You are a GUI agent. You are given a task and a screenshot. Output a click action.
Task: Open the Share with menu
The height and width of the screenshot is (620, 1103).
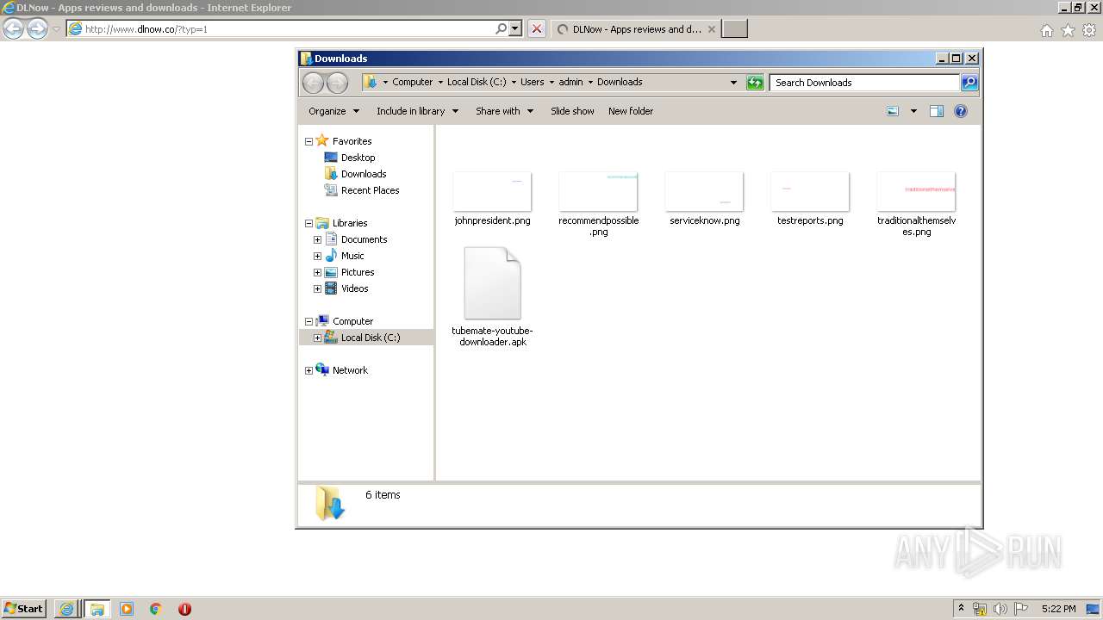(504, 111)
